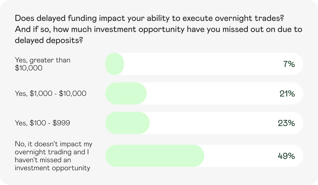Viewport: 318px width, 185px height.
Task: Click the green fill of the 7% bar
Action: (115, 64)
